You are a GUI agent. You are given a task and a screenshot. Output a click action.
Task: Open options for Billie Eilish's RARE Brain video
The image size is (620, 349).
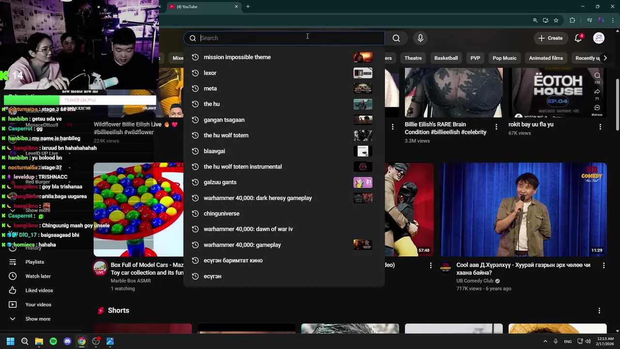coord(496,127)
